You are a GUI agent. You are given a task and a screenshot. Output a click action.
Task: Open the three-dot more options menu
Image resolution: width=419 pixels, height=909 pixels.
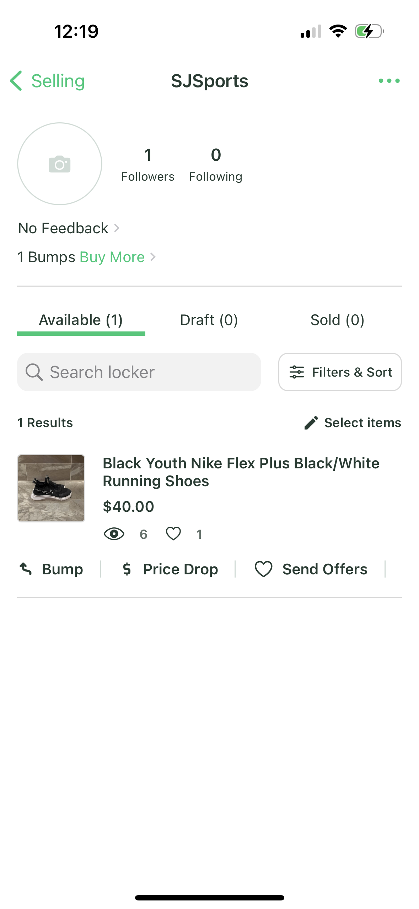[389, 81]
